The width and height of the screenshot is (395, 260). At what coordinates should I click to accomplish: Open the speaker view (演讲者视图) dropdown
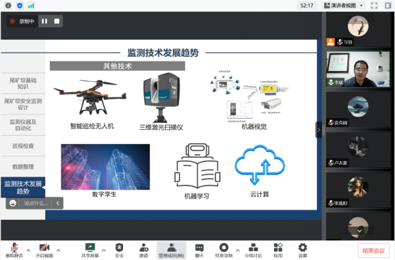[343, 5]
